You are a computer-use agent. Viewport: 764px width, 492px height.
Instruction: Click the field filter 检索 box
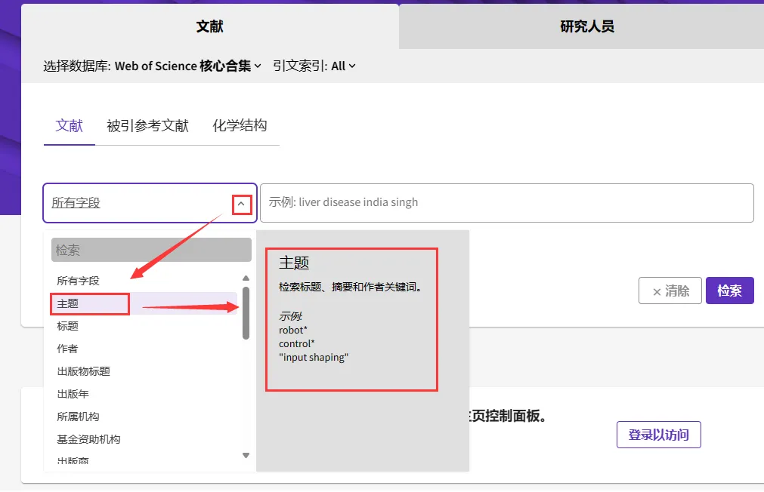[151, 250]
